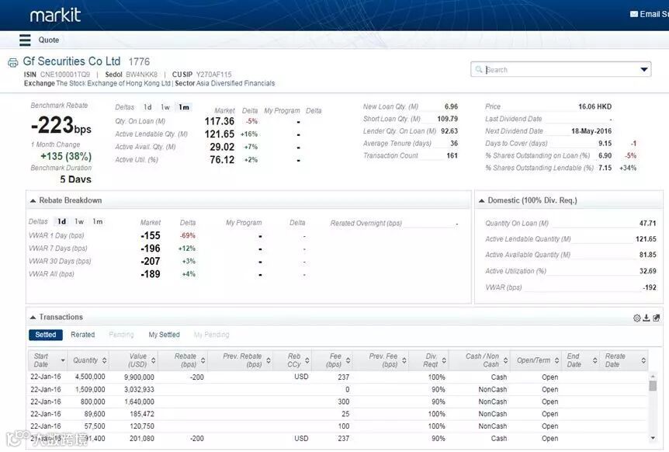Select 1w delta in Rebate Breakdown

(79, 221)
